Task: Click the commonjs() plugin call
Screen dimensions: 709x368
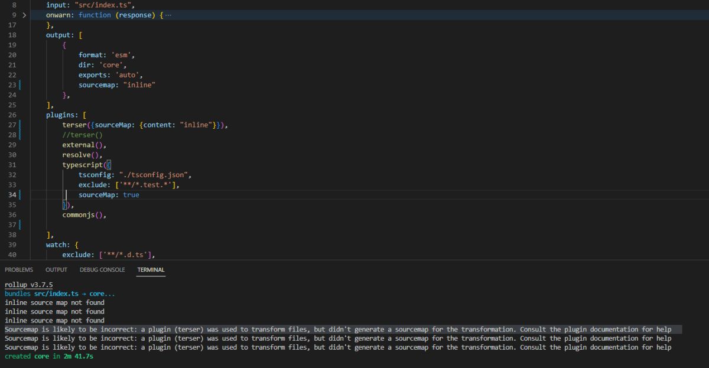Action: (84, 215)
